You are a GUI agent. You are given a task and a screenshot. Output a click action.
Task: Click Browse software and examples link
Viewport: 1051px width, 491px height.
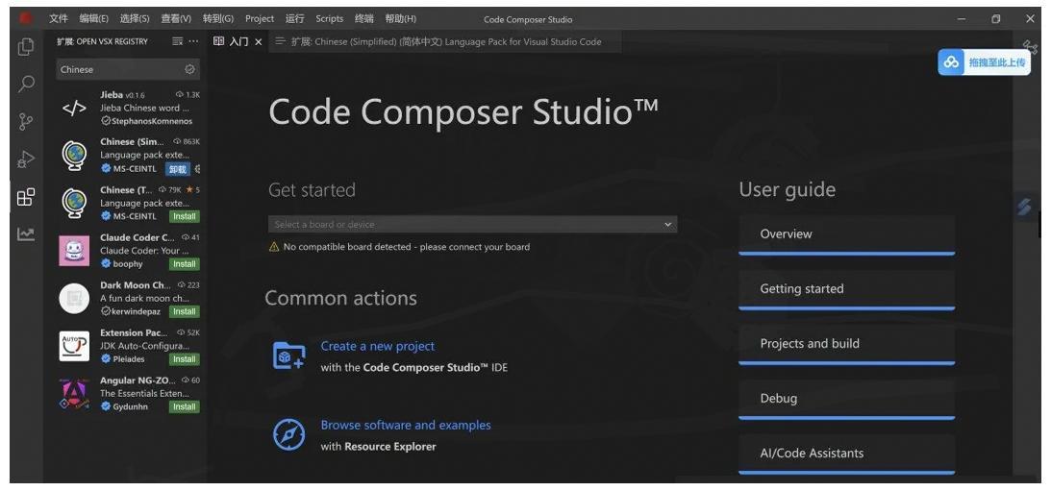(406, 426)
